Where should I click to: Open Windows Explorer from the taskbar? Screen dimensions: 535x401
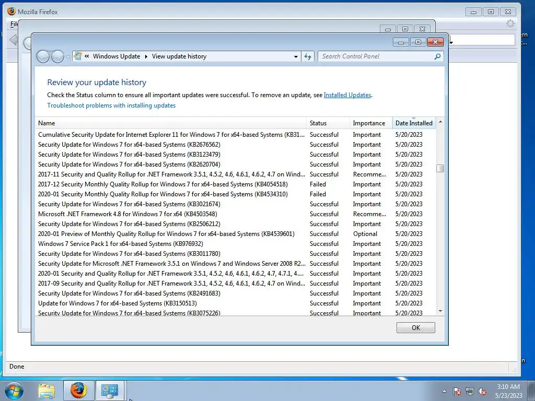(46, 391)
